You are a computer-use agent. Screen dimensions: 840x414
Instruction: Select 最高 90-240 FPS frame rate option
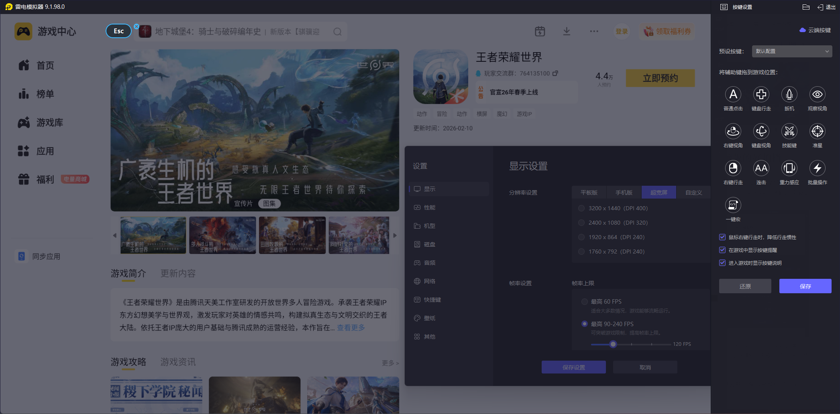pos(585,324)
